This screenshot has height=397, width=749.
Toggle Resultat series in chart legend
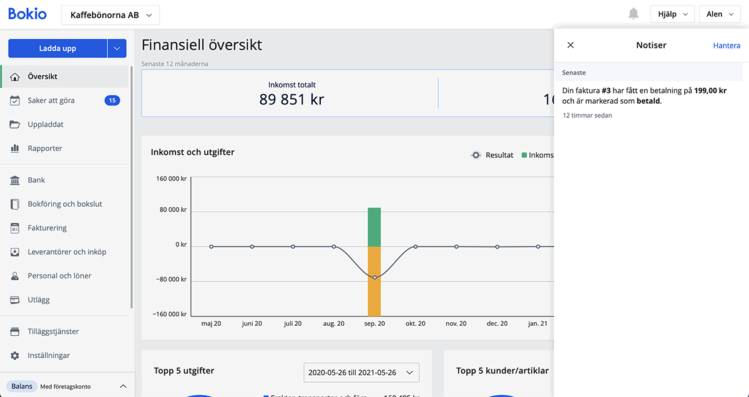492,155
